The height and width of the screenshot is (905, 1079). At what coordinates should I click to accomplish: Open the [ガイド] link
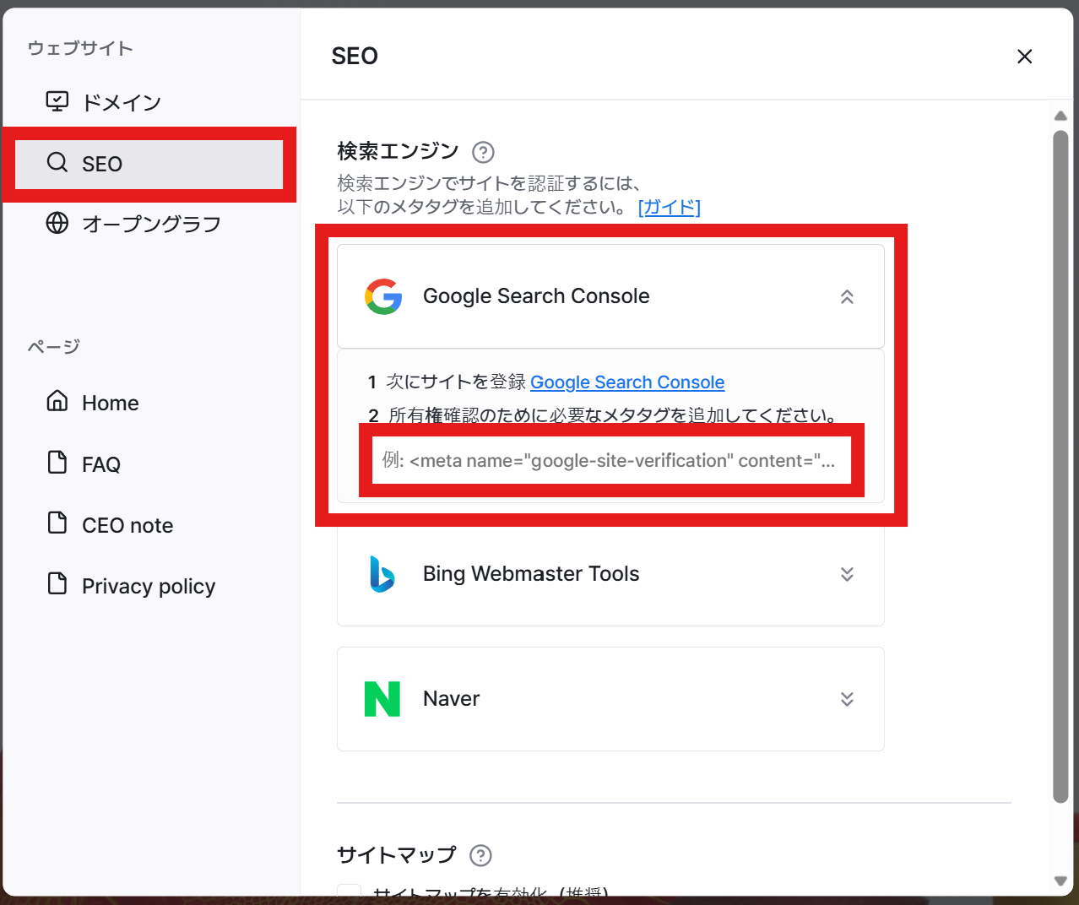[670, 207]
